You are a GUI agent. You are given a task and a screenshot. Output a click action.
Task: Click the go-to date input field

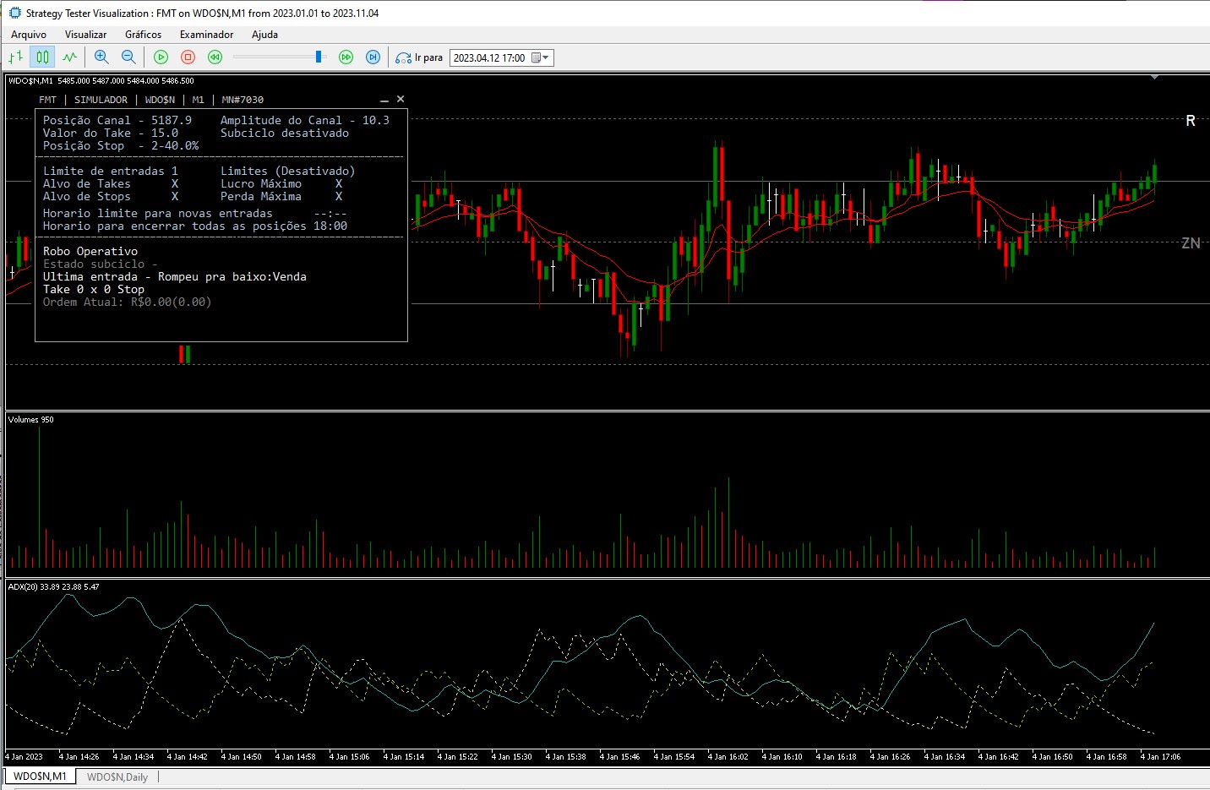(489, 57)
